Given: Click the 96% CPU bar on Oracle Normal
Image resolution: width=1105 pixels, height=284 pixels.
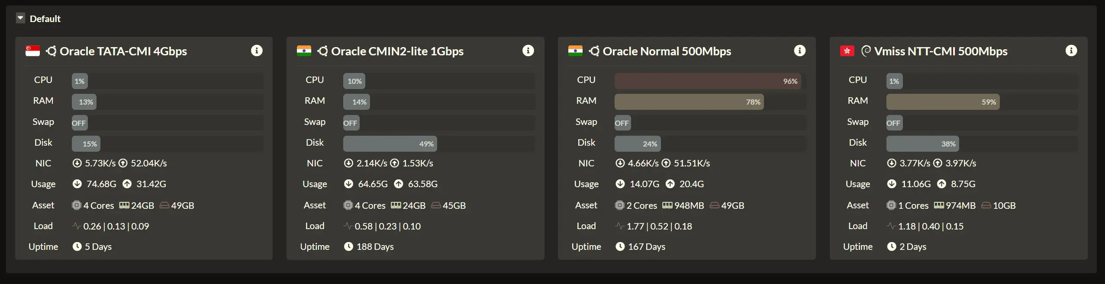Looking at the screenshot, I should 708,81.
